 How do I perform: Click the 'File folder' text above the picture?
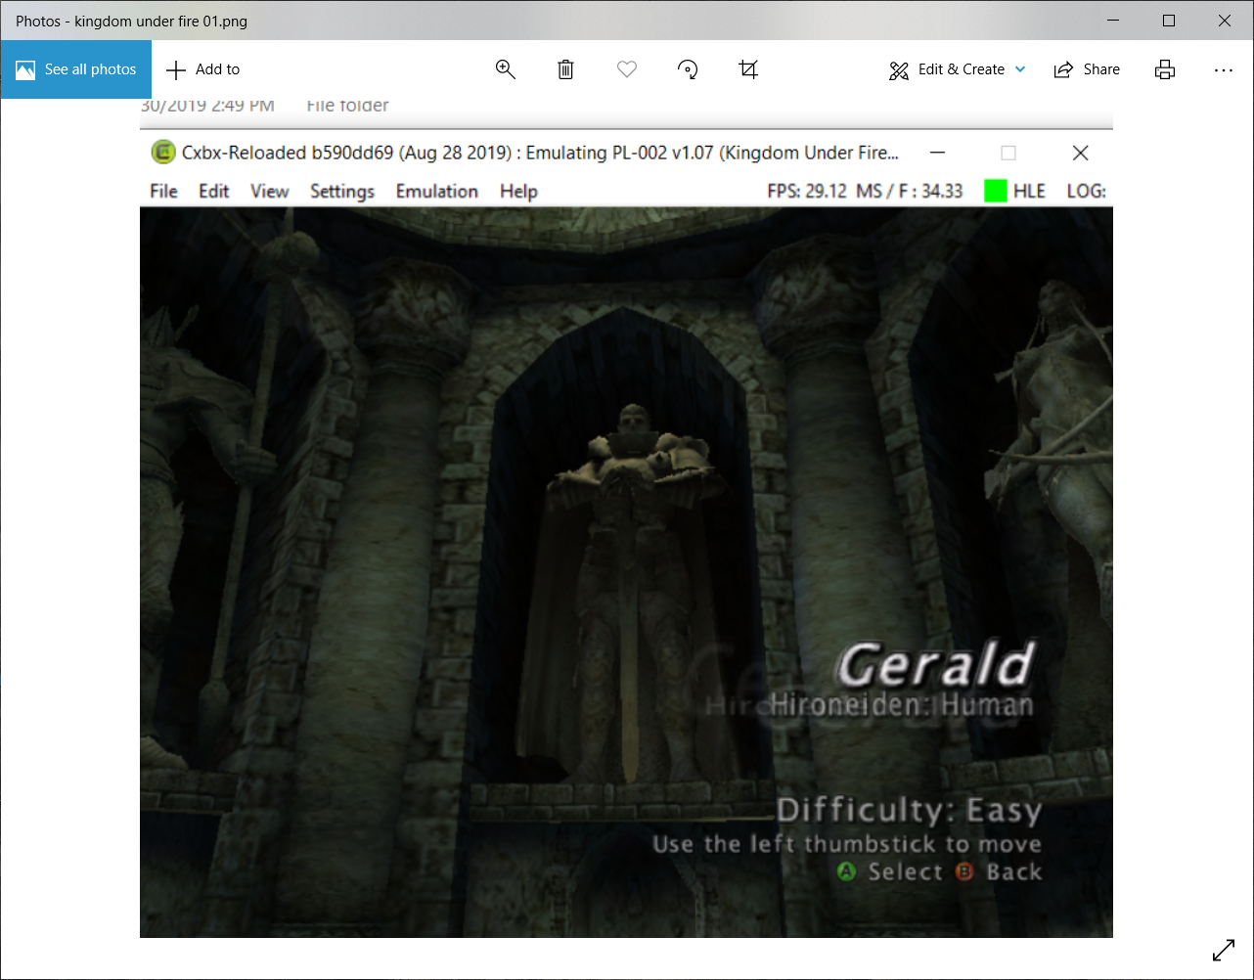click(347, 105)
